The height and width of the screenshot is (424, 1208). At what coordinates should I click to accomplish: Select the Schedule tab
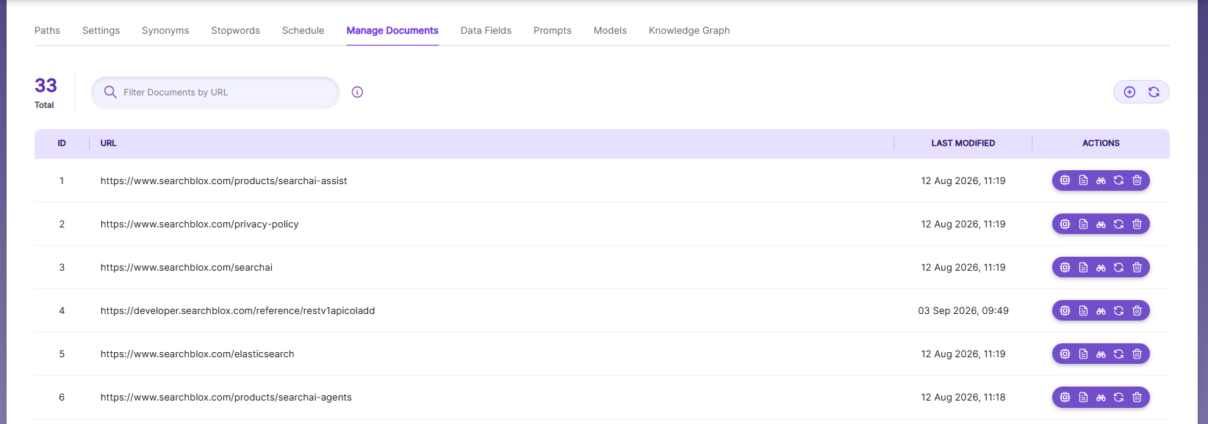coord(303,30)
